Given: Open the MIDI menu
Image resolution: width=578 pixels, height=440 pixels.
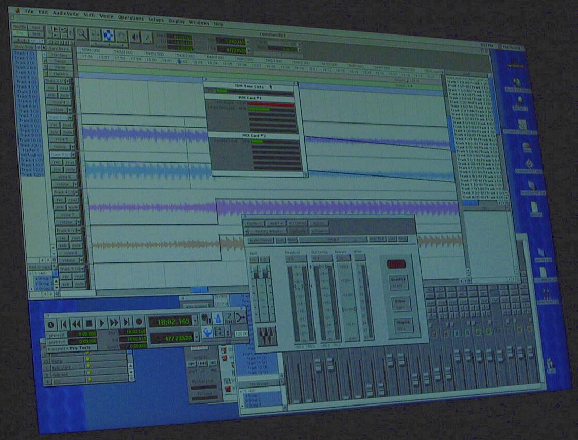Looking at the screenshot, I should click(x=89, y=15).
